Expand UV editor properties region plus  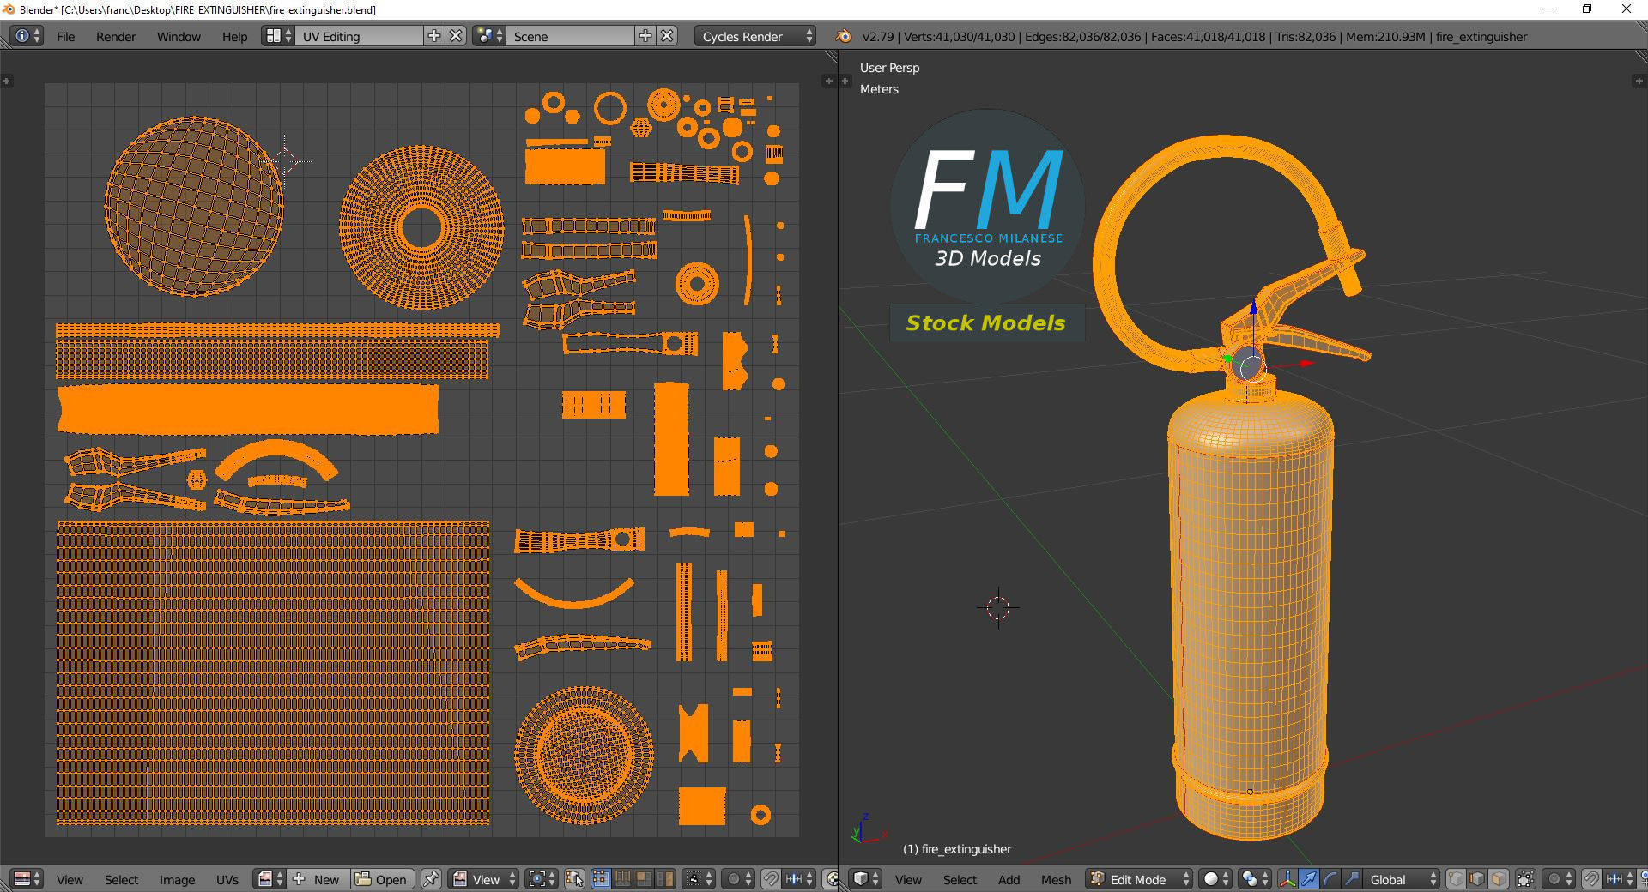pos(828,81)
